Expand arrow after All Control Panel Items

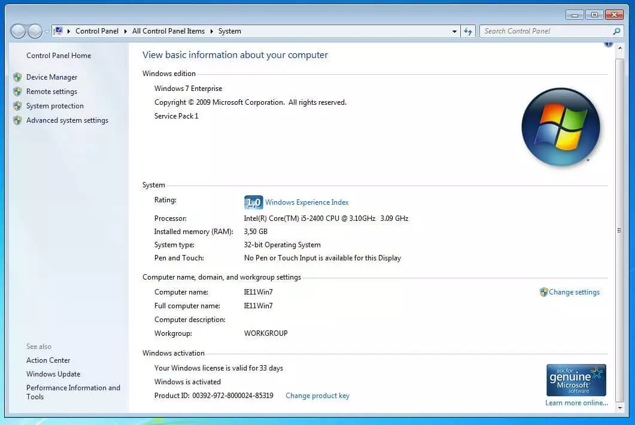click(x=211, y=31)
